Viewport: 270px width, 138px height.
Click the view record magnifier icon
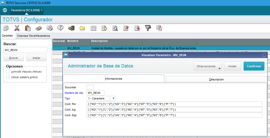115,28
